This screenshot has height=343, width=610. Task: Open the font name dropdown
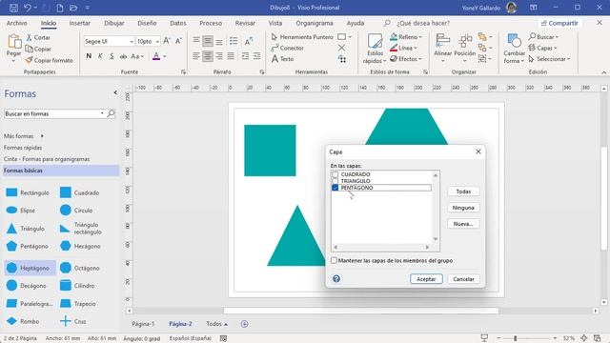pyautogui.click(x=132, y=41)
